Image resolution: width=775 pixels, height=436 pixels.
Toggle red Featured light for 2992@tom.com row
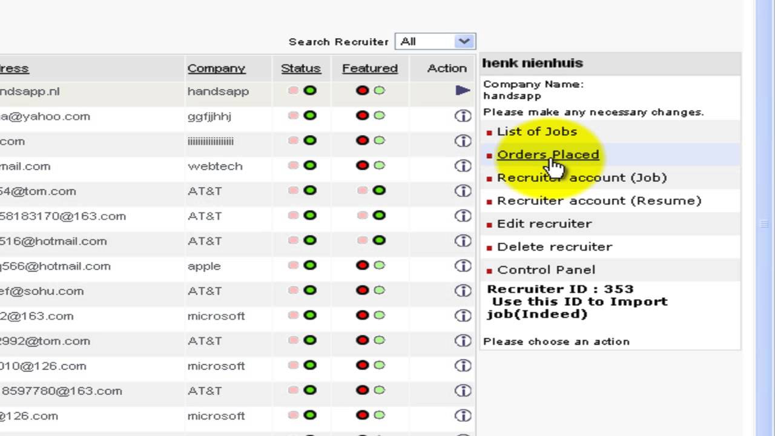click(x=363, y=340)
